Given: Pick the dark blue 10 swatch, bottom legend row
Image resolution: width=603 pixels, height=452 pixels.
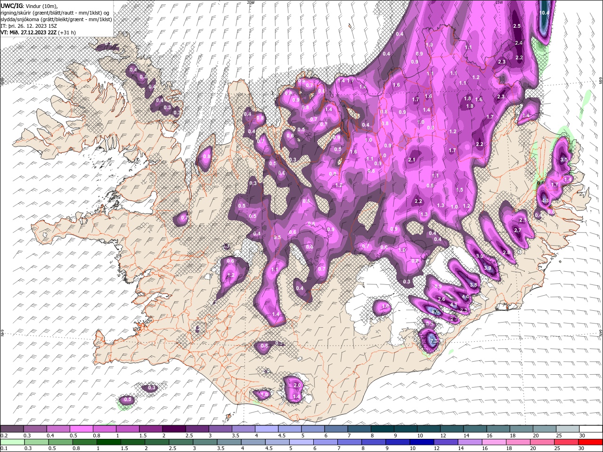Looking at the screenshot, I should [421, 442].
